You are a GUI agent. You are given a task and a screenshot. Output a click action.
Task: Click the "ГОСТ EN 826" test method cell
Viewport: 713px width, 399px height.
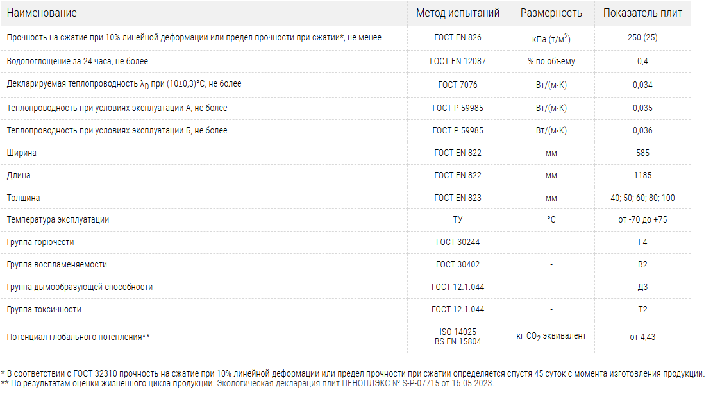coord(458,37)
